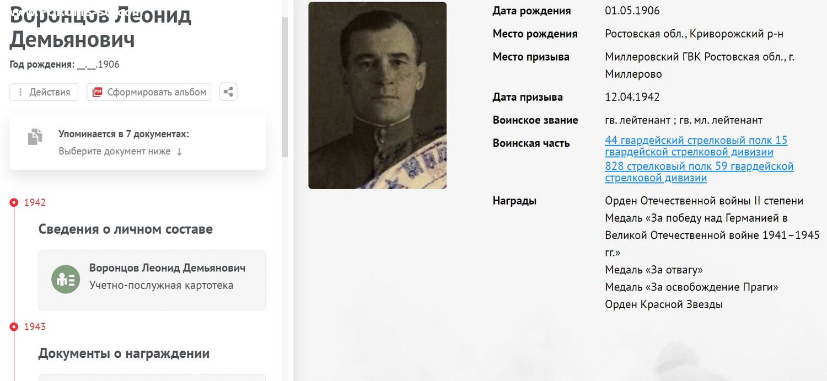
Task: Click the down arrow after Выберите документ ниже
Action: coord(179,152)
